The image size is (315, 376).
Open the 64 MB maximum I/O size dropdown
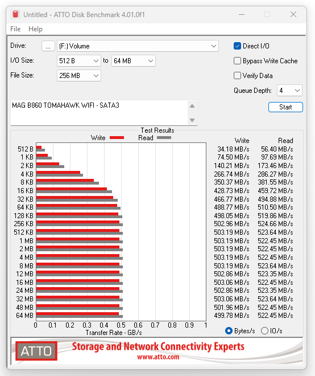point(133,61)
